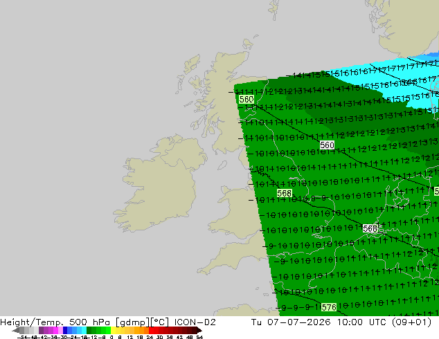Click the [°C] unit label
439x339 pixels.
(160, 322)
